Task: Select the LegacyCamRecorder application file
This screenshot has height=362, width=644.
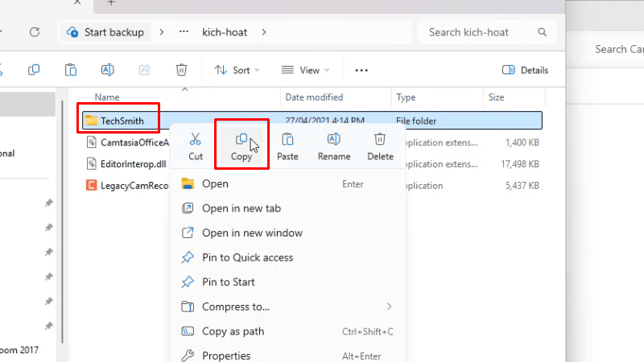Action: pos(129,186)
